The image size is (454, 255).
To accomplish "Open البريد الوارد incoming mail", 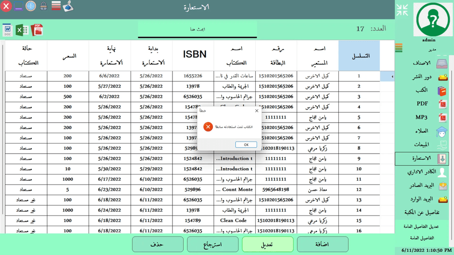I will pyautogui.click(x=422, y=199).
